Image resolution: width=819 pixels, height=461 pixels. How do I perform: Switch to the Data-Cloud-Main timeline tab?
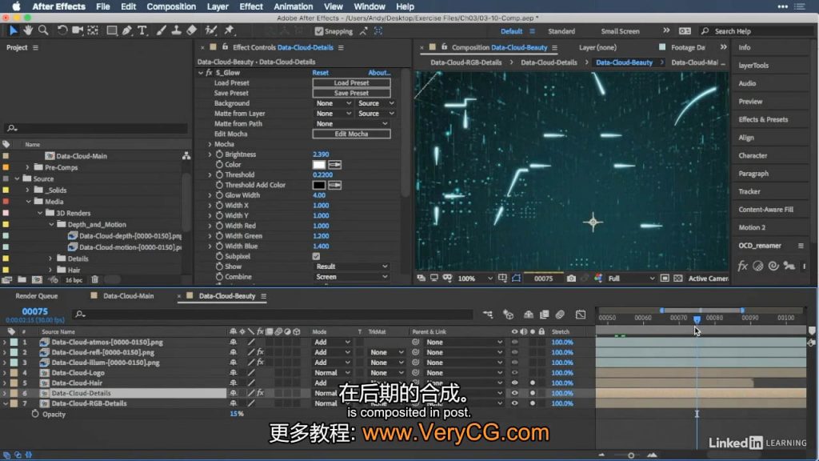pos(128,296)
